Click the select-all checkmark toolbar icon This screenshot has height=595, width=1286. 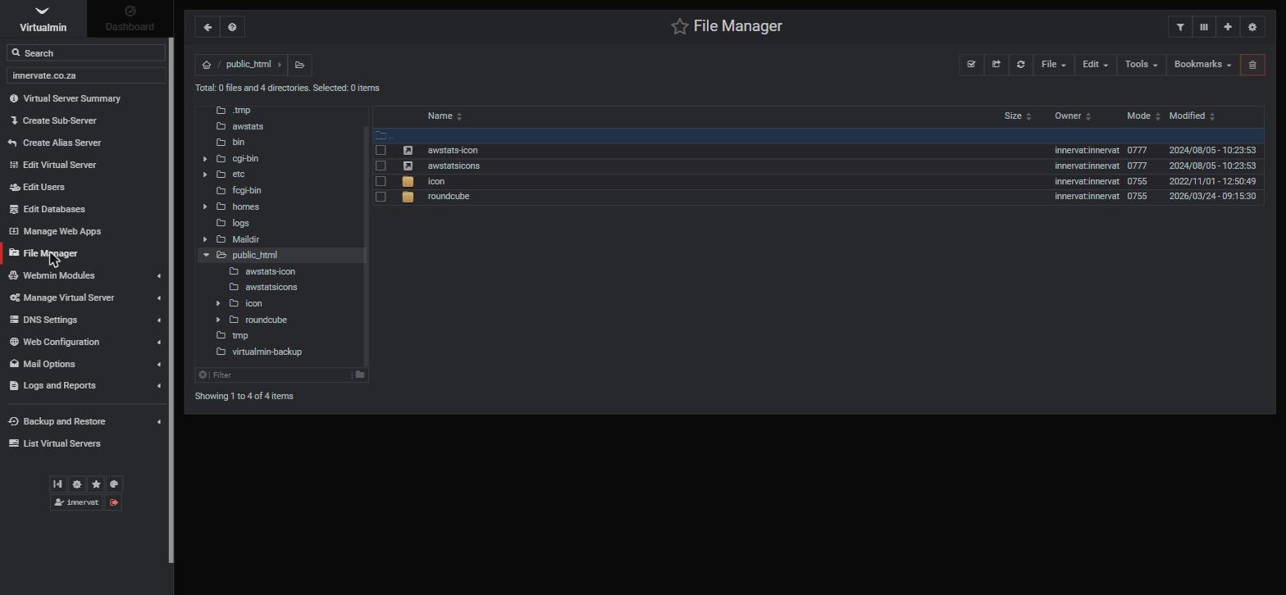coord(971,65)
